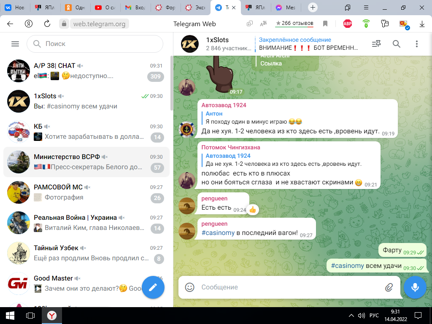The image size is (432, 324).
Task: Click the web.telegram.org address field
Action: click(99, 24)
